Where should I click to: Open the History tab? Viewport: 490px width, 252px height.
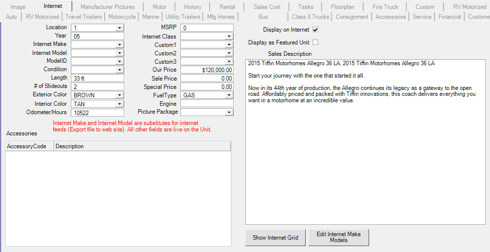point(193,7)
